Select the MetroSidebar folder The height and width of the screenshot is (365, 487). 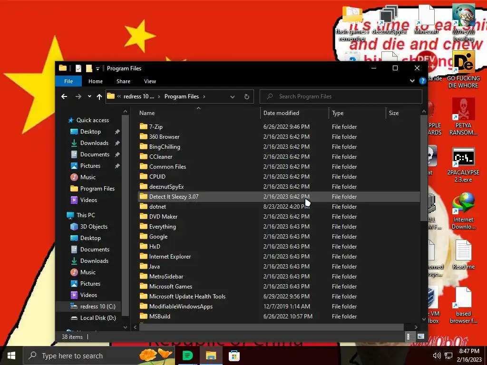[166, 277]
